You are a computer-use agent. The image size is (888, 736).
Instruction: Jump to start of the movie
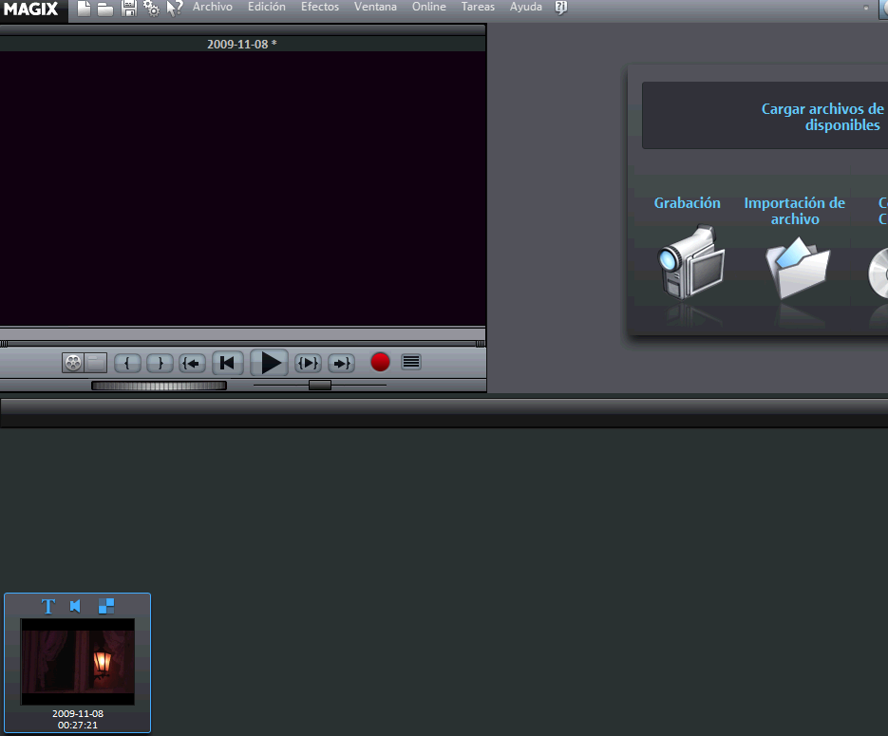tap(227, 363)
